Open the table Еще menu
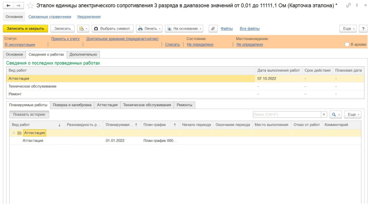 (x=353, y=114)
